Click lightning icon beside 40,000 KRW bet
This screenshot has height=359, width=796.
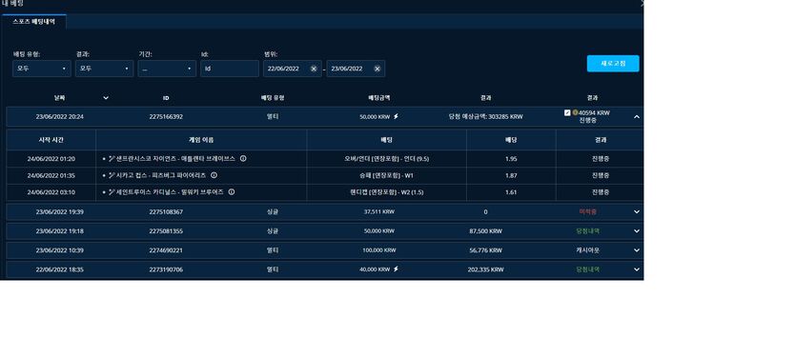click(396, 269)
